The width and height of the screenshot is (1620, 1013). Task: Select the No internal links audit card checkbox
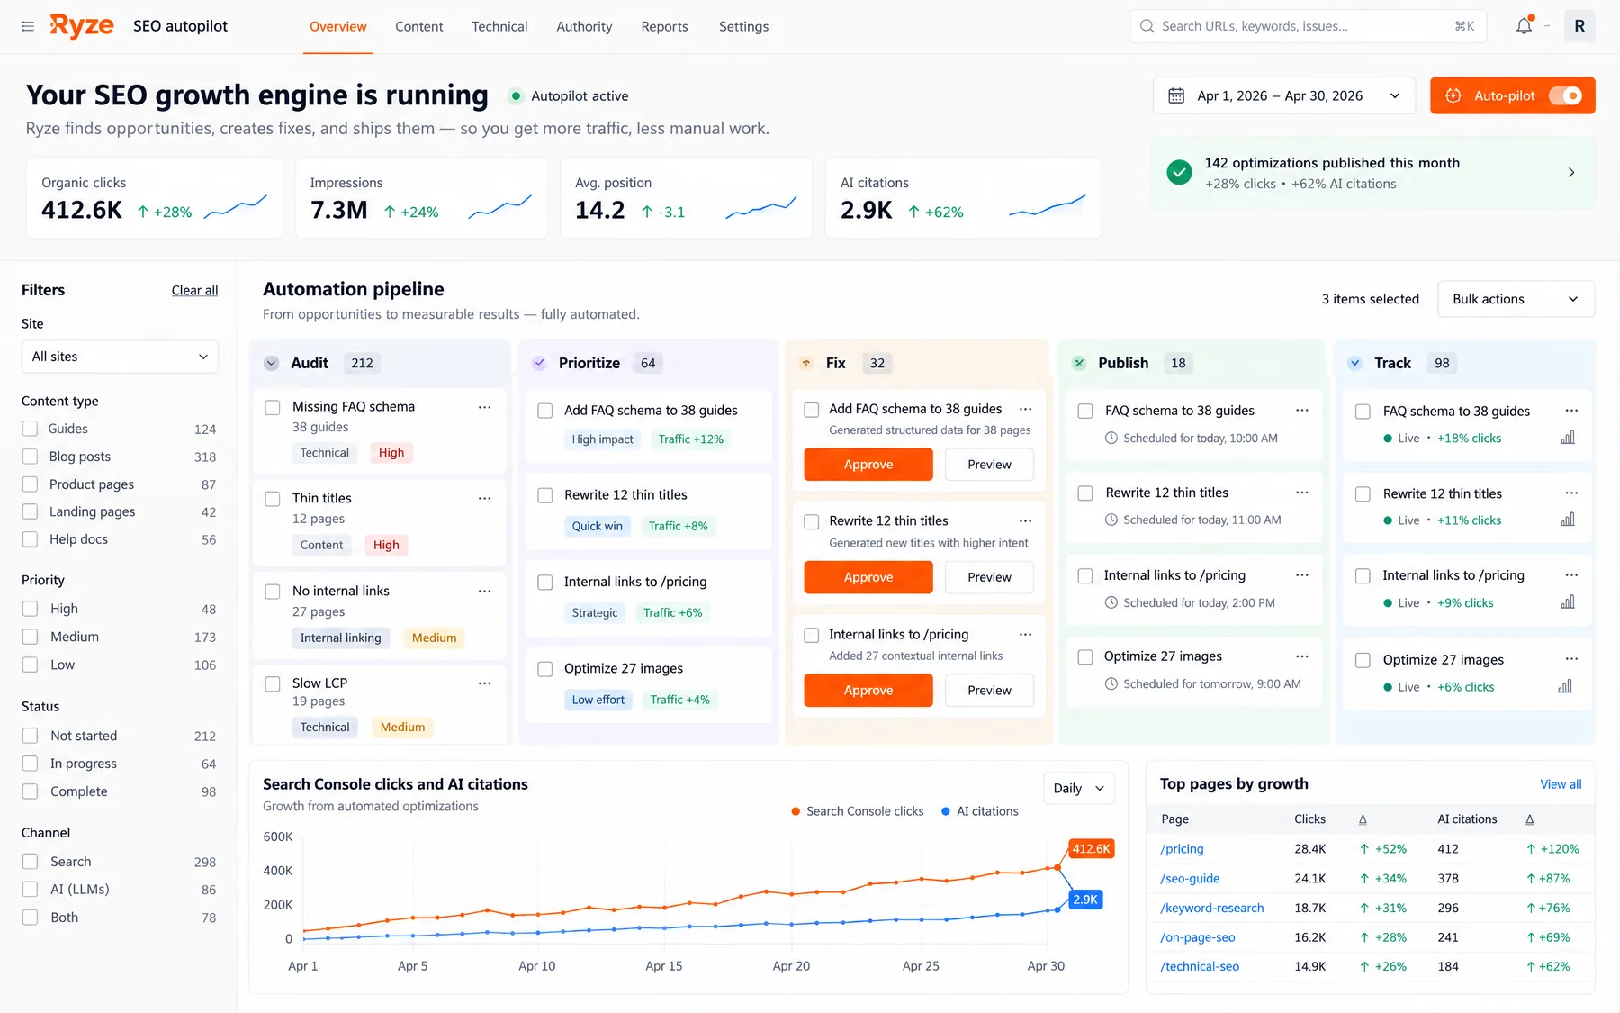(x=273, y=592)
